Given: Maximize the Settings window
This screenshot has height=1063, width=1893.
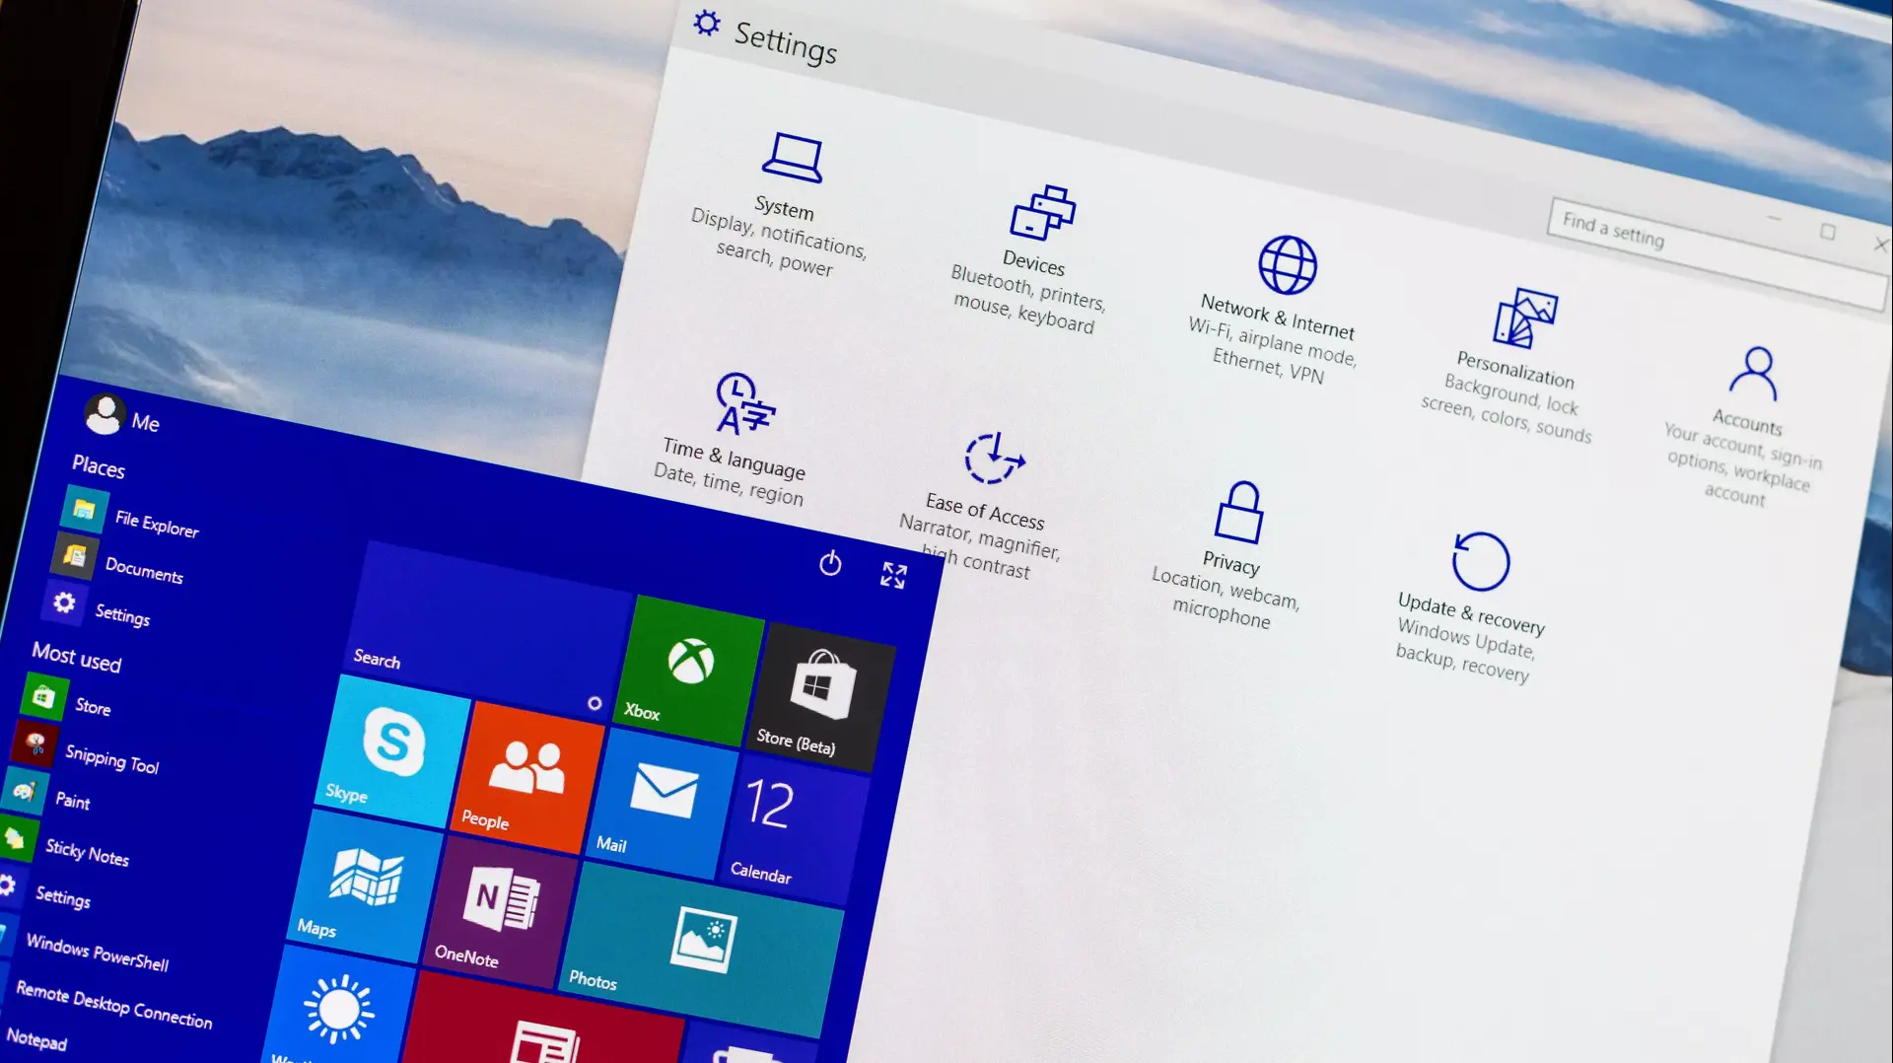Looking at the screenshot, I should click(1827, 232).
